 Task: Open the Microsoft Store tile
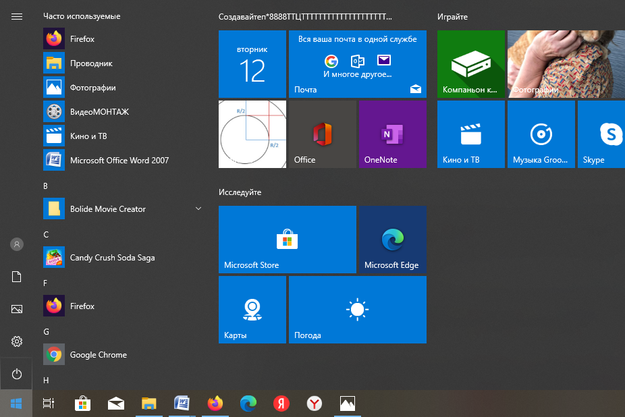[288, 239]
